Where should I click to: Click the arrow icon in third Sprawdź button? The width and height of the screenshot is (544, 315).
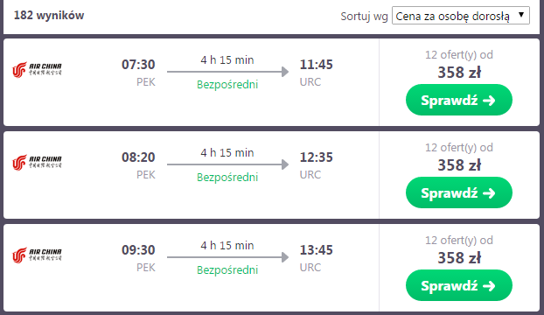[x=489, y=286]
